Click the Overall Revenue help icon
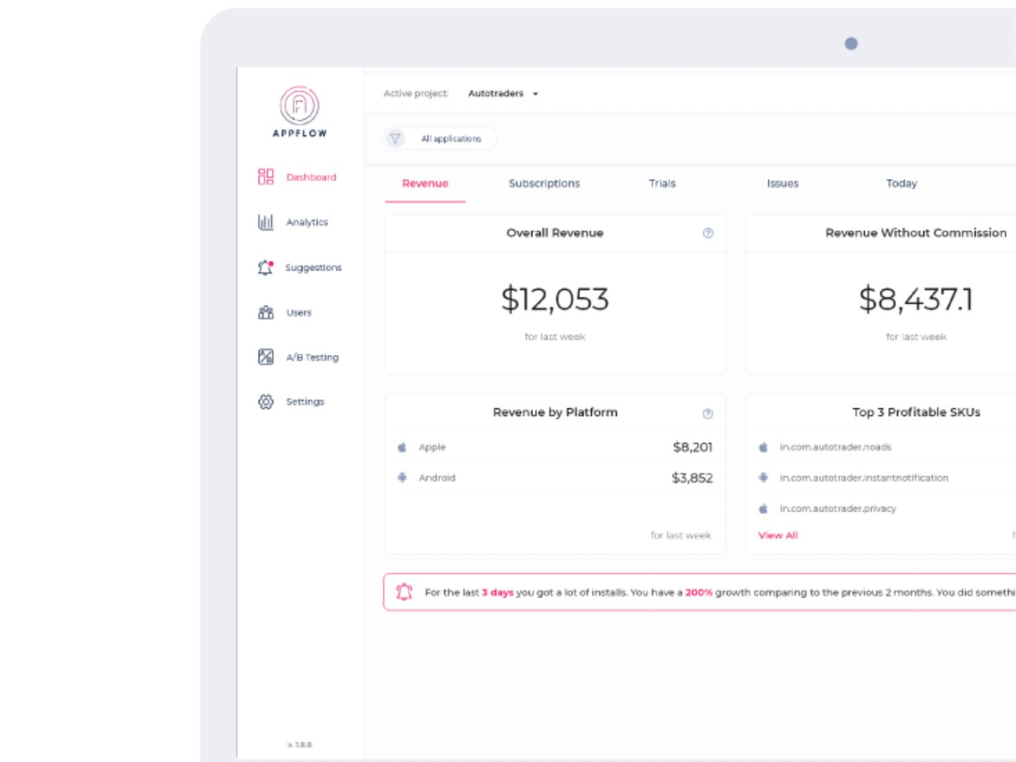The image size is (1016, 762). pyautogui.click(x=708, y=233)
